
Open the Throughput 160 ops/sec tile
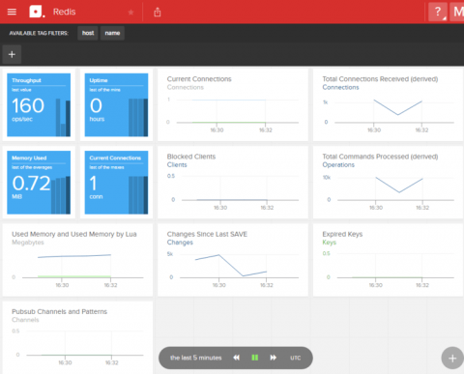(x=39, y=104)
